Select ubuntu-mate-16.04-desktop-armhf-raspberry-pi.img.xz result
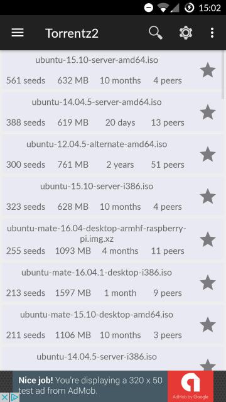226x402 pixels. click(x=97, y=233)
